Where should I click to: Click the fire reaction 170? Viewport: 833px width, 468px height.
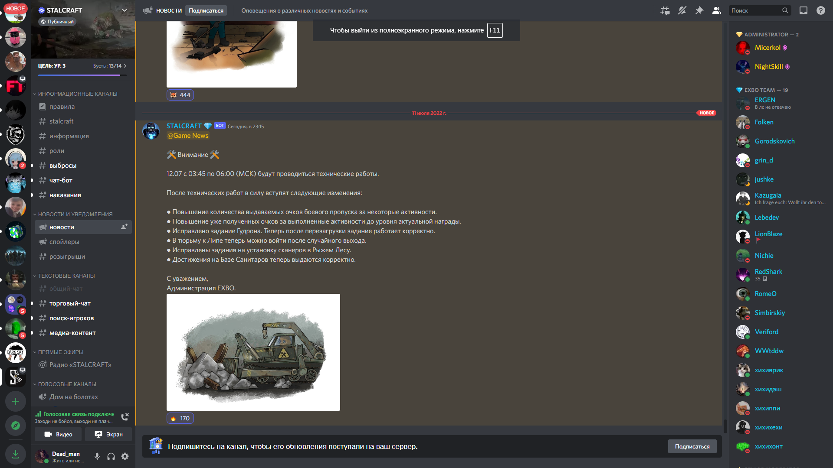click(x=180, y=418)
